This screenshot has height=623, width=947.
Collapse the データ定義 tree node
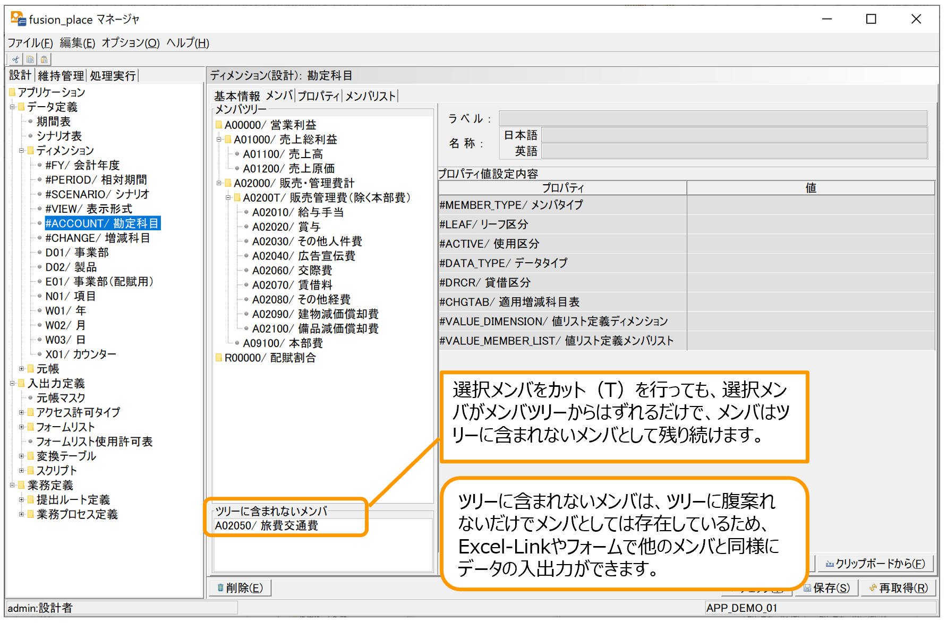(x=12, y=107)
